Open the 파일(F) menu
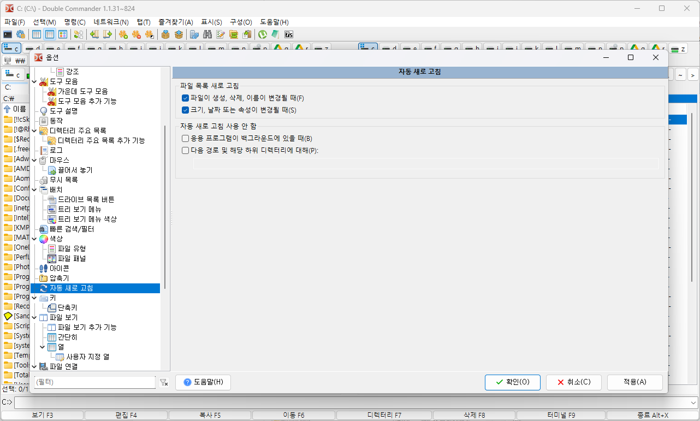 pos(15,22)
